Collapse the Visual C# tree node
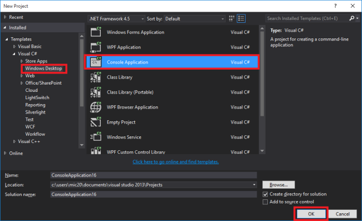This screenshot has height=221, width=362. [14, 54]
